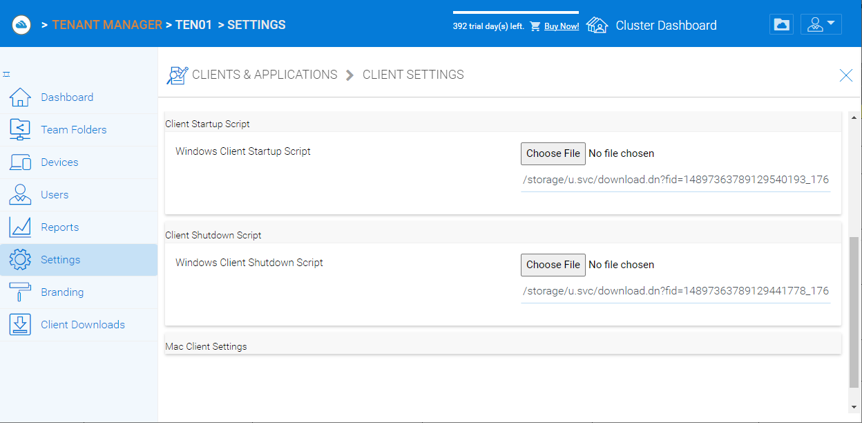Image resolution: width=862 pixels, height=423 pixels.
Task: Click the Branding paint roller icon
Action: pyautogui.click(x=20, y=292)
